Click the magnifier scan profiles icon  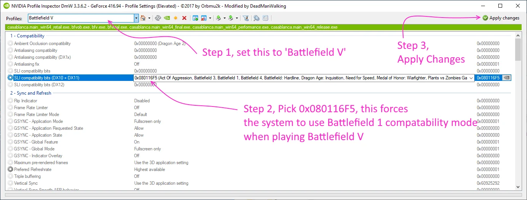(256, 18)
